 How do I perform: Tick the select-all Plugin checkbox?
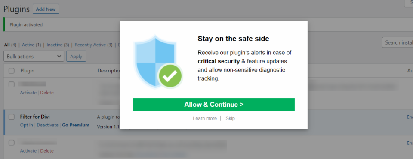pos(12,71)
